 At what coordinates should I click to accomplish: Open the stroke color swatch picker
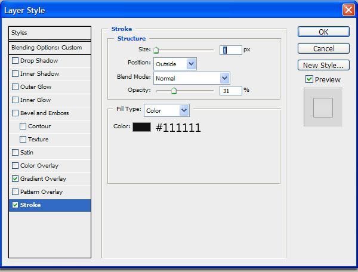142,127
